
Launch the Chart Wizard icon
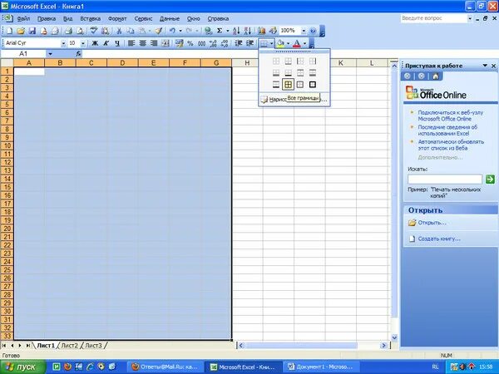(262, 31)
